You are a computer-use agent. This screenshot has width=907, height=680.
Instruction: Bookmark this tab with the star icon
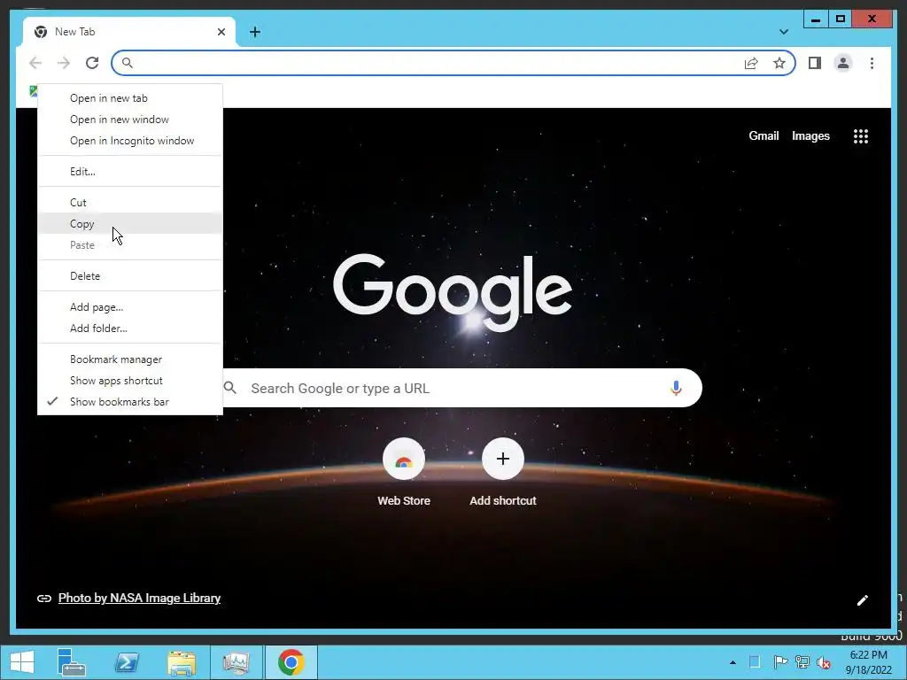(779, 63)
